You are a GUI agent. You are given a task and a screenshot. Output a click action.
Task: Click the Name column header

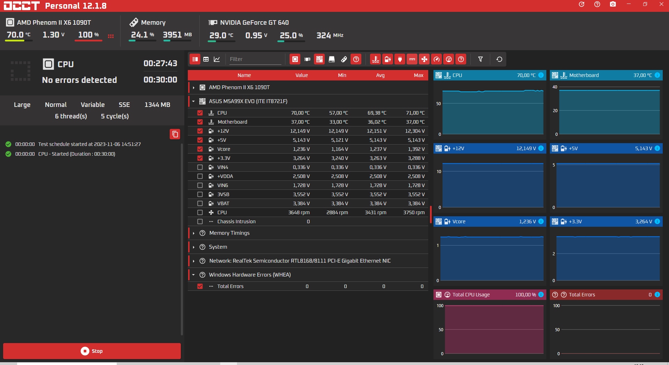click(244, 75)
